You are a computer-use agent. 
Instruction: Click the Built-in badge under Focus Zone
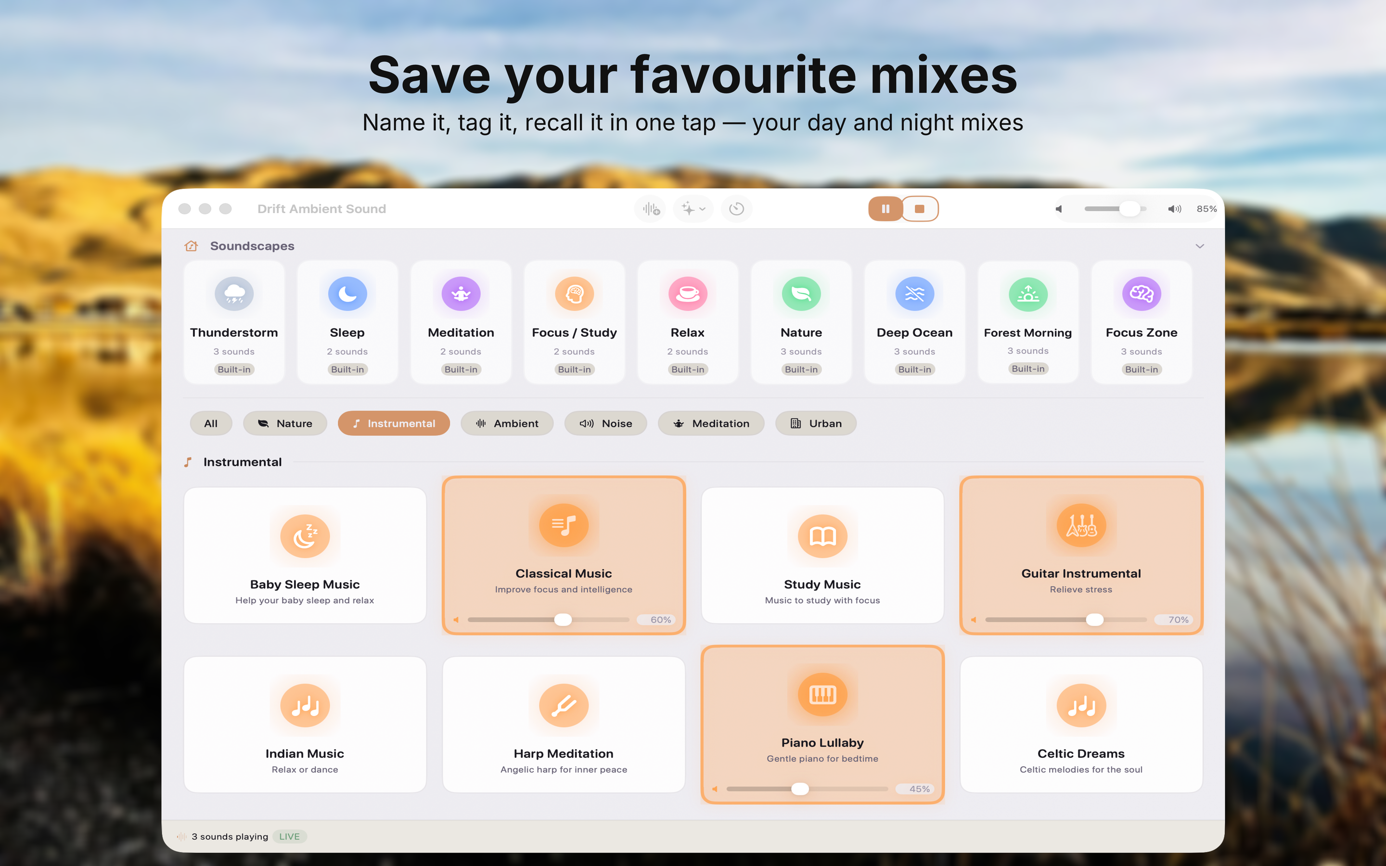point(1142,369)
